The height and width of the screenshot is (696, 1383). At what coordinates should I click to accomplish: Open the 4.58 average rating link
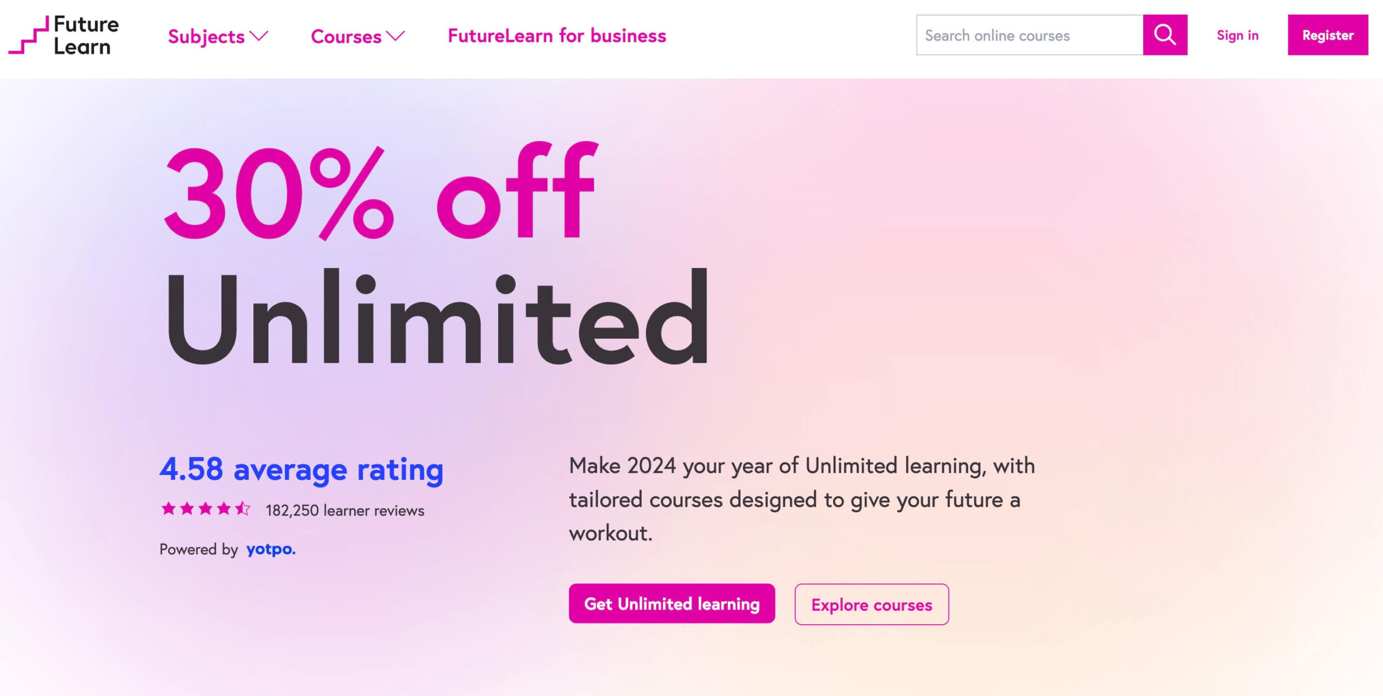pos(301,469)
